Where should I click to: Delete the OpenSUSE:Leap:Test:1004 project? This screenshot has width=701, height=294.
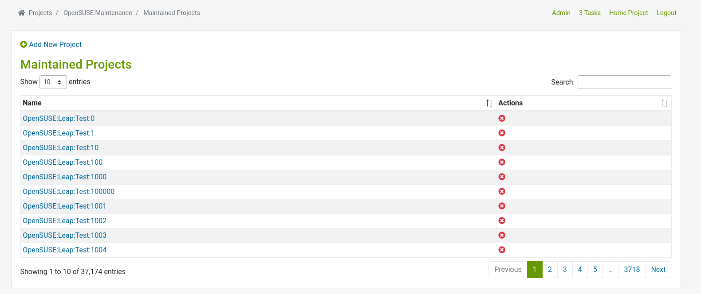point(502,250)
